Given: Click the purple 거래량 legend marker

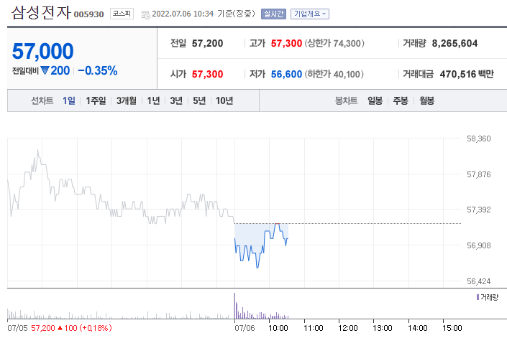Looking at the screenshot, I should 478,297.
